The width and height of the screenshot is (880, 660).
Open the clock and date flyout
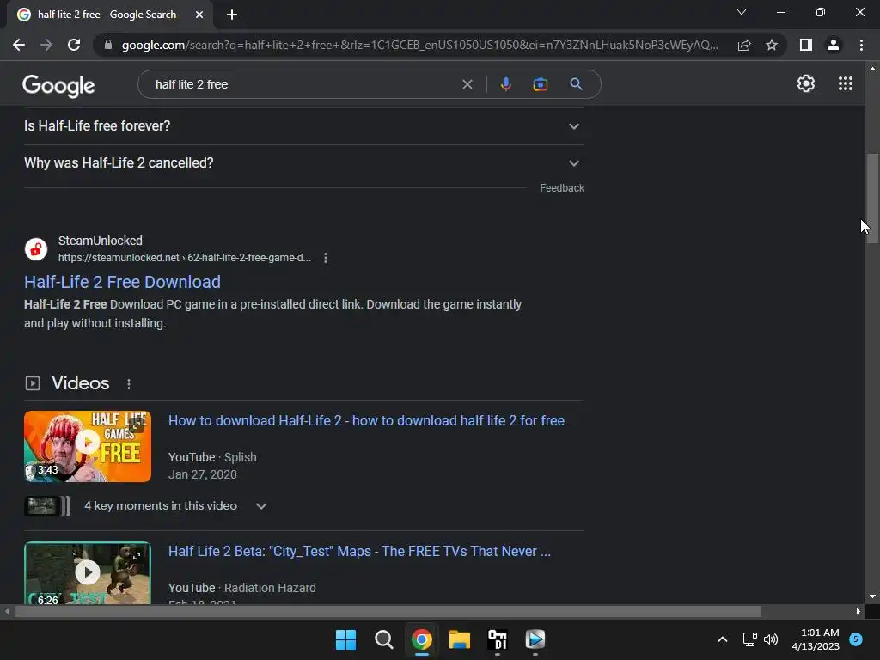click(816, 639)
